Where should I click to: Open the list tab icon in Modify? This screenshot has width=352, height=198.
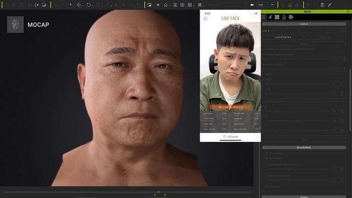(263, 17)
